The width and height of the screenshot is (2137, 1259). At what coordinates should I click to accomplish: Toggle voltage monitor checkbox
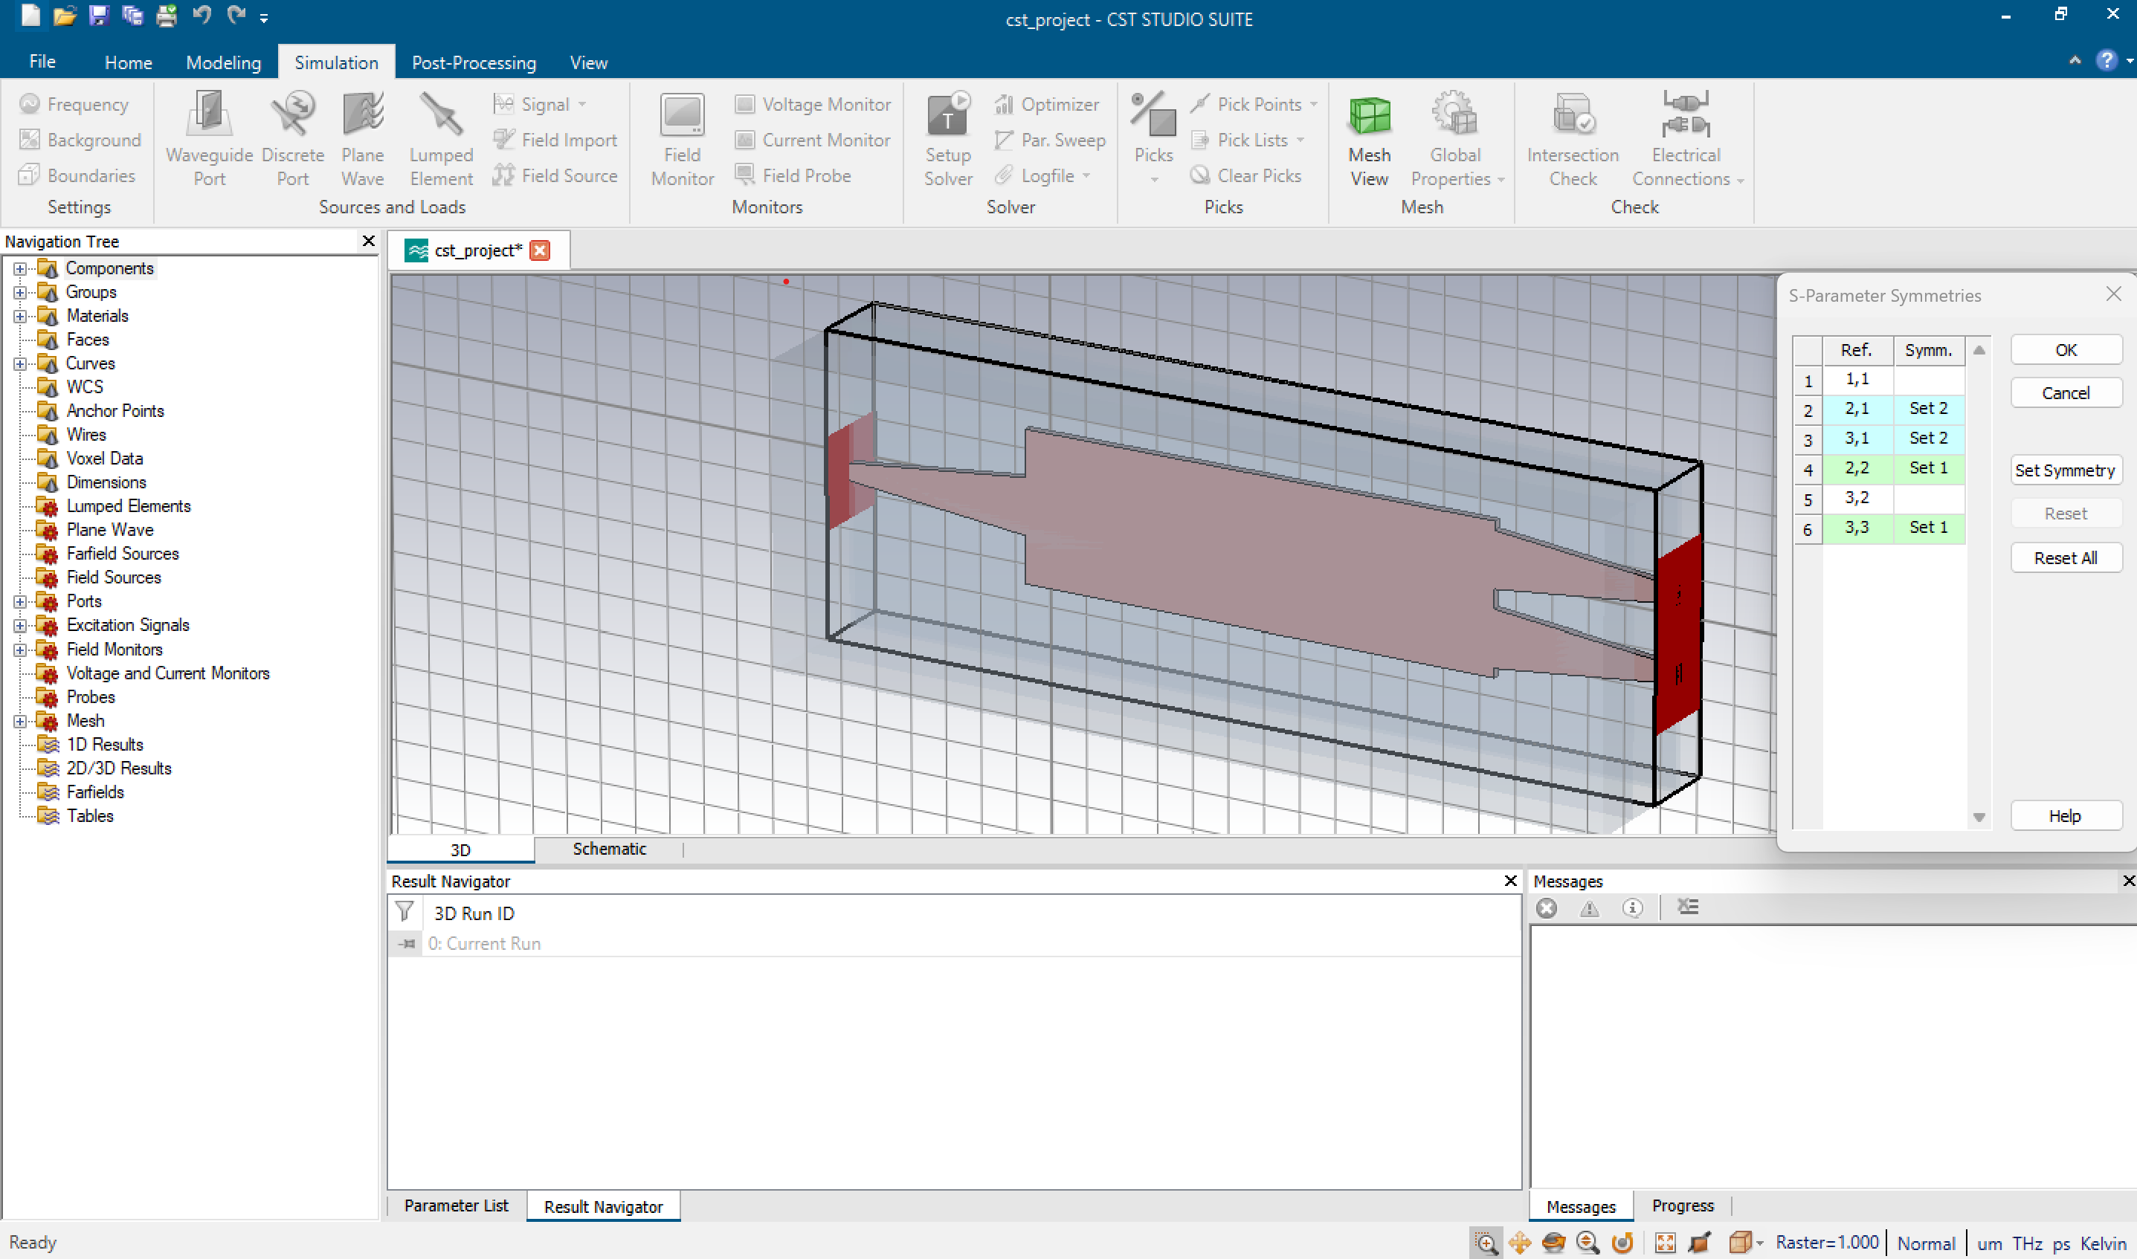745,105
